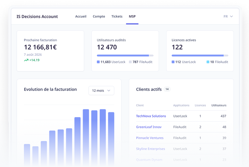Sort by the Licences column header
Viewport: 249px width, 167px height.
[x=200, y=105]
